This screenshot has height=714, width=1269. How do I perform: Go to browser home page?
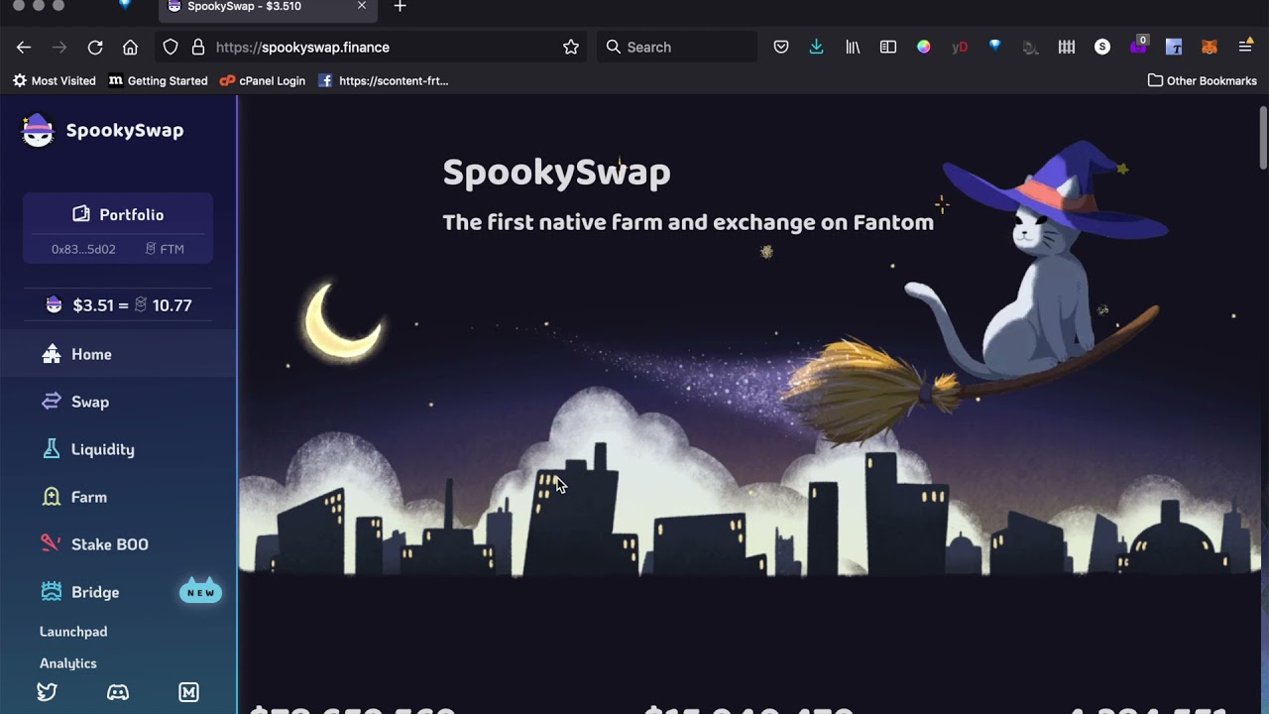point(130,47)
